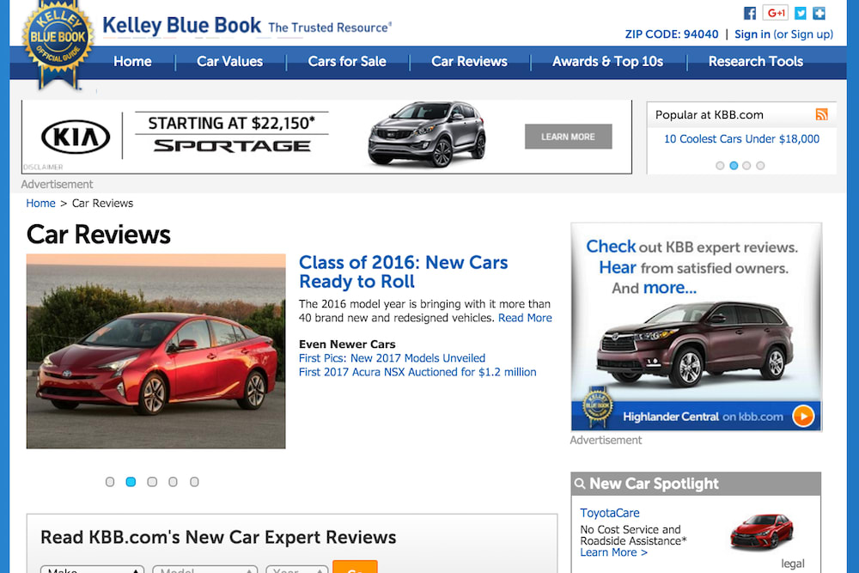Click the orange play arrow on Highlander Central

click(x=803, y=417)
